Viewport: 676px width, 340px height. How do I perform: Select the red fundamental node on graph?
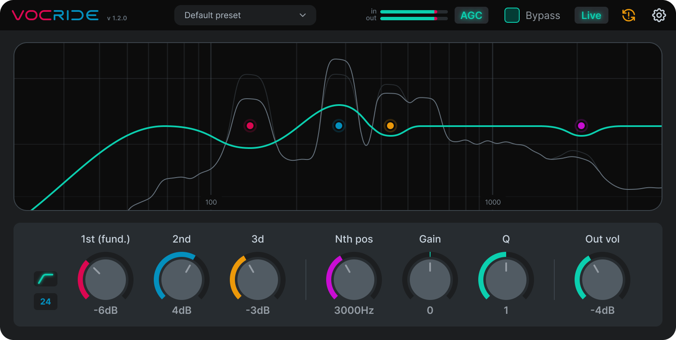click(x=250, y=126)
